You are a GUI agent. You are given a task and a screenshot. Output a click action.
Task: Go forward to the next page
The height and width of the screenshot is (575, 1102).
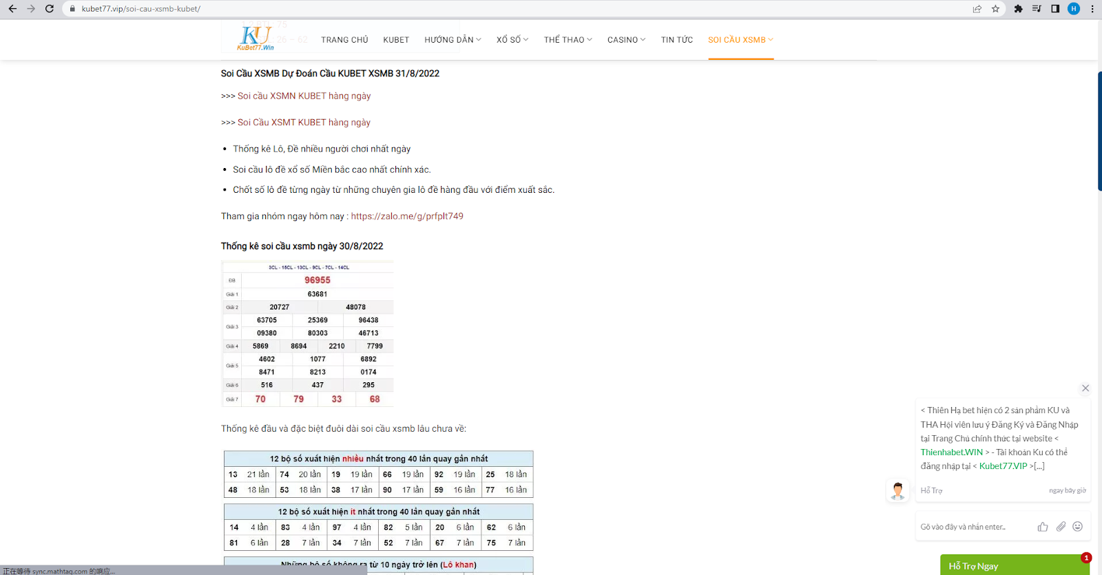[31, 9]
